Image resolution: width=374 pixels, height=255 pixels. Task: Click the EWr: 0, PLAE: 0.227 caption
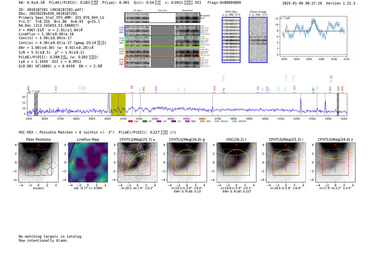click(x=236, y=192)
